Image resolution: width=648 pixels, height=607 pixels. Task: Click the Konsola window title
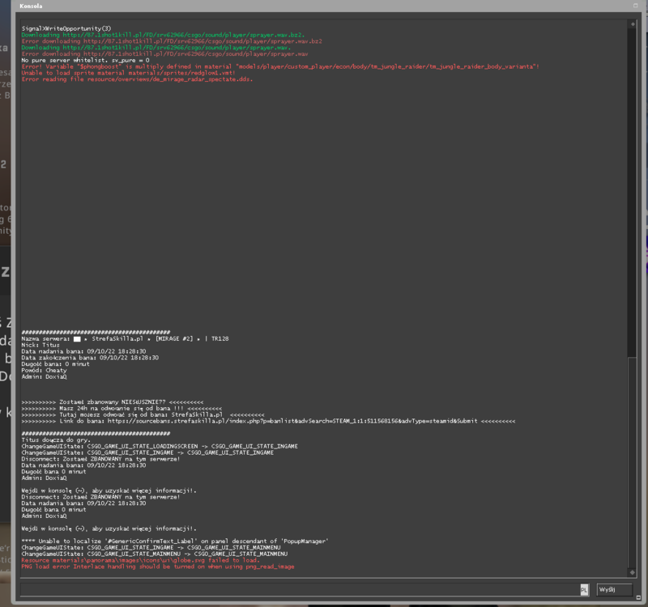click(31, 6)
